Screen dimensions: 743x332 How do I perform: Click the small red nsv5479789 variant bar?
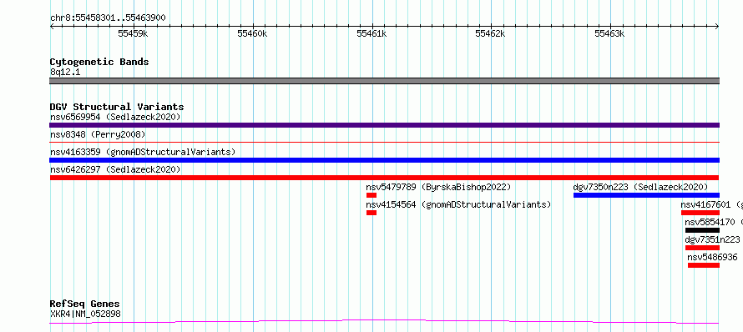click(x=371, y=195)
